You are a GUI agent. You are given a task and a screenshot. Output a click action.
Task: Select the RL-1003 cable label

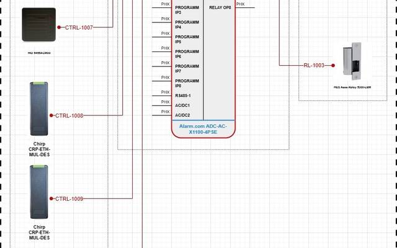tap(314, 65)
